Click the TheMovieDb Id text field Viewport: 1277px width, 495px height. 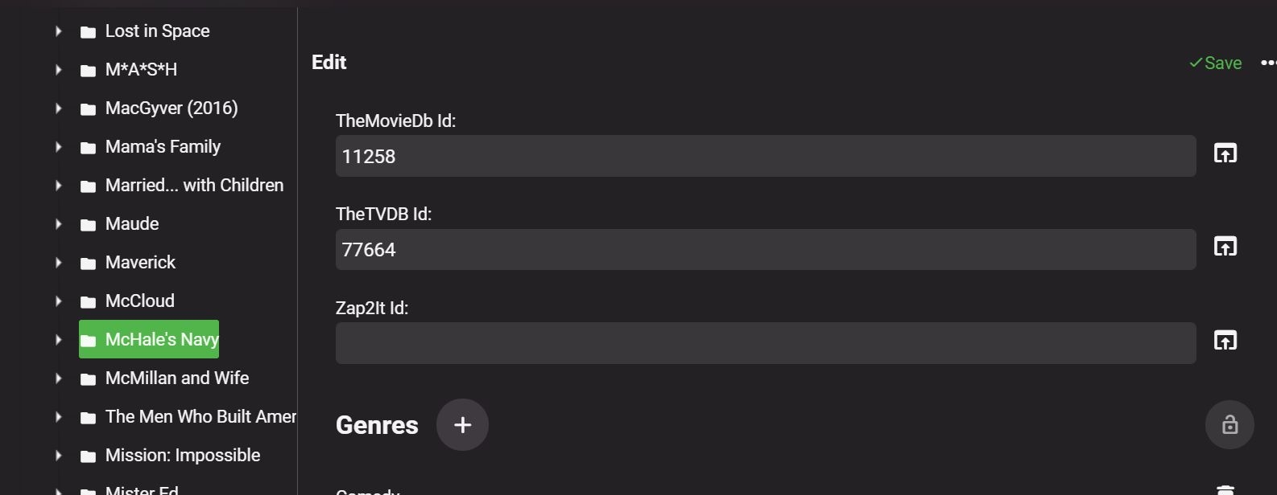pyautogui.click(x=765, y=156)
